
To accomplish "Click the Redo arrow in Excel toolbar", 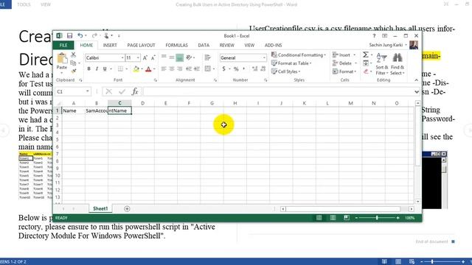I will (94, 36).
